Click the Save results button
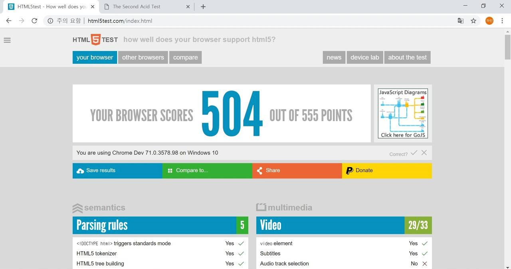Viewport: 511px width, 269px height. pyautogui.click(x=117, y=171)
